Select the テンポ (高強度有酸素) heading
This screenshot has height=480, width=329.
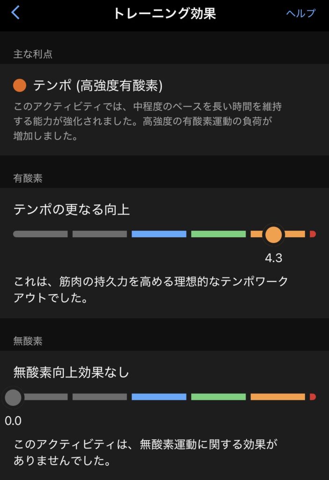click(97, 85)
